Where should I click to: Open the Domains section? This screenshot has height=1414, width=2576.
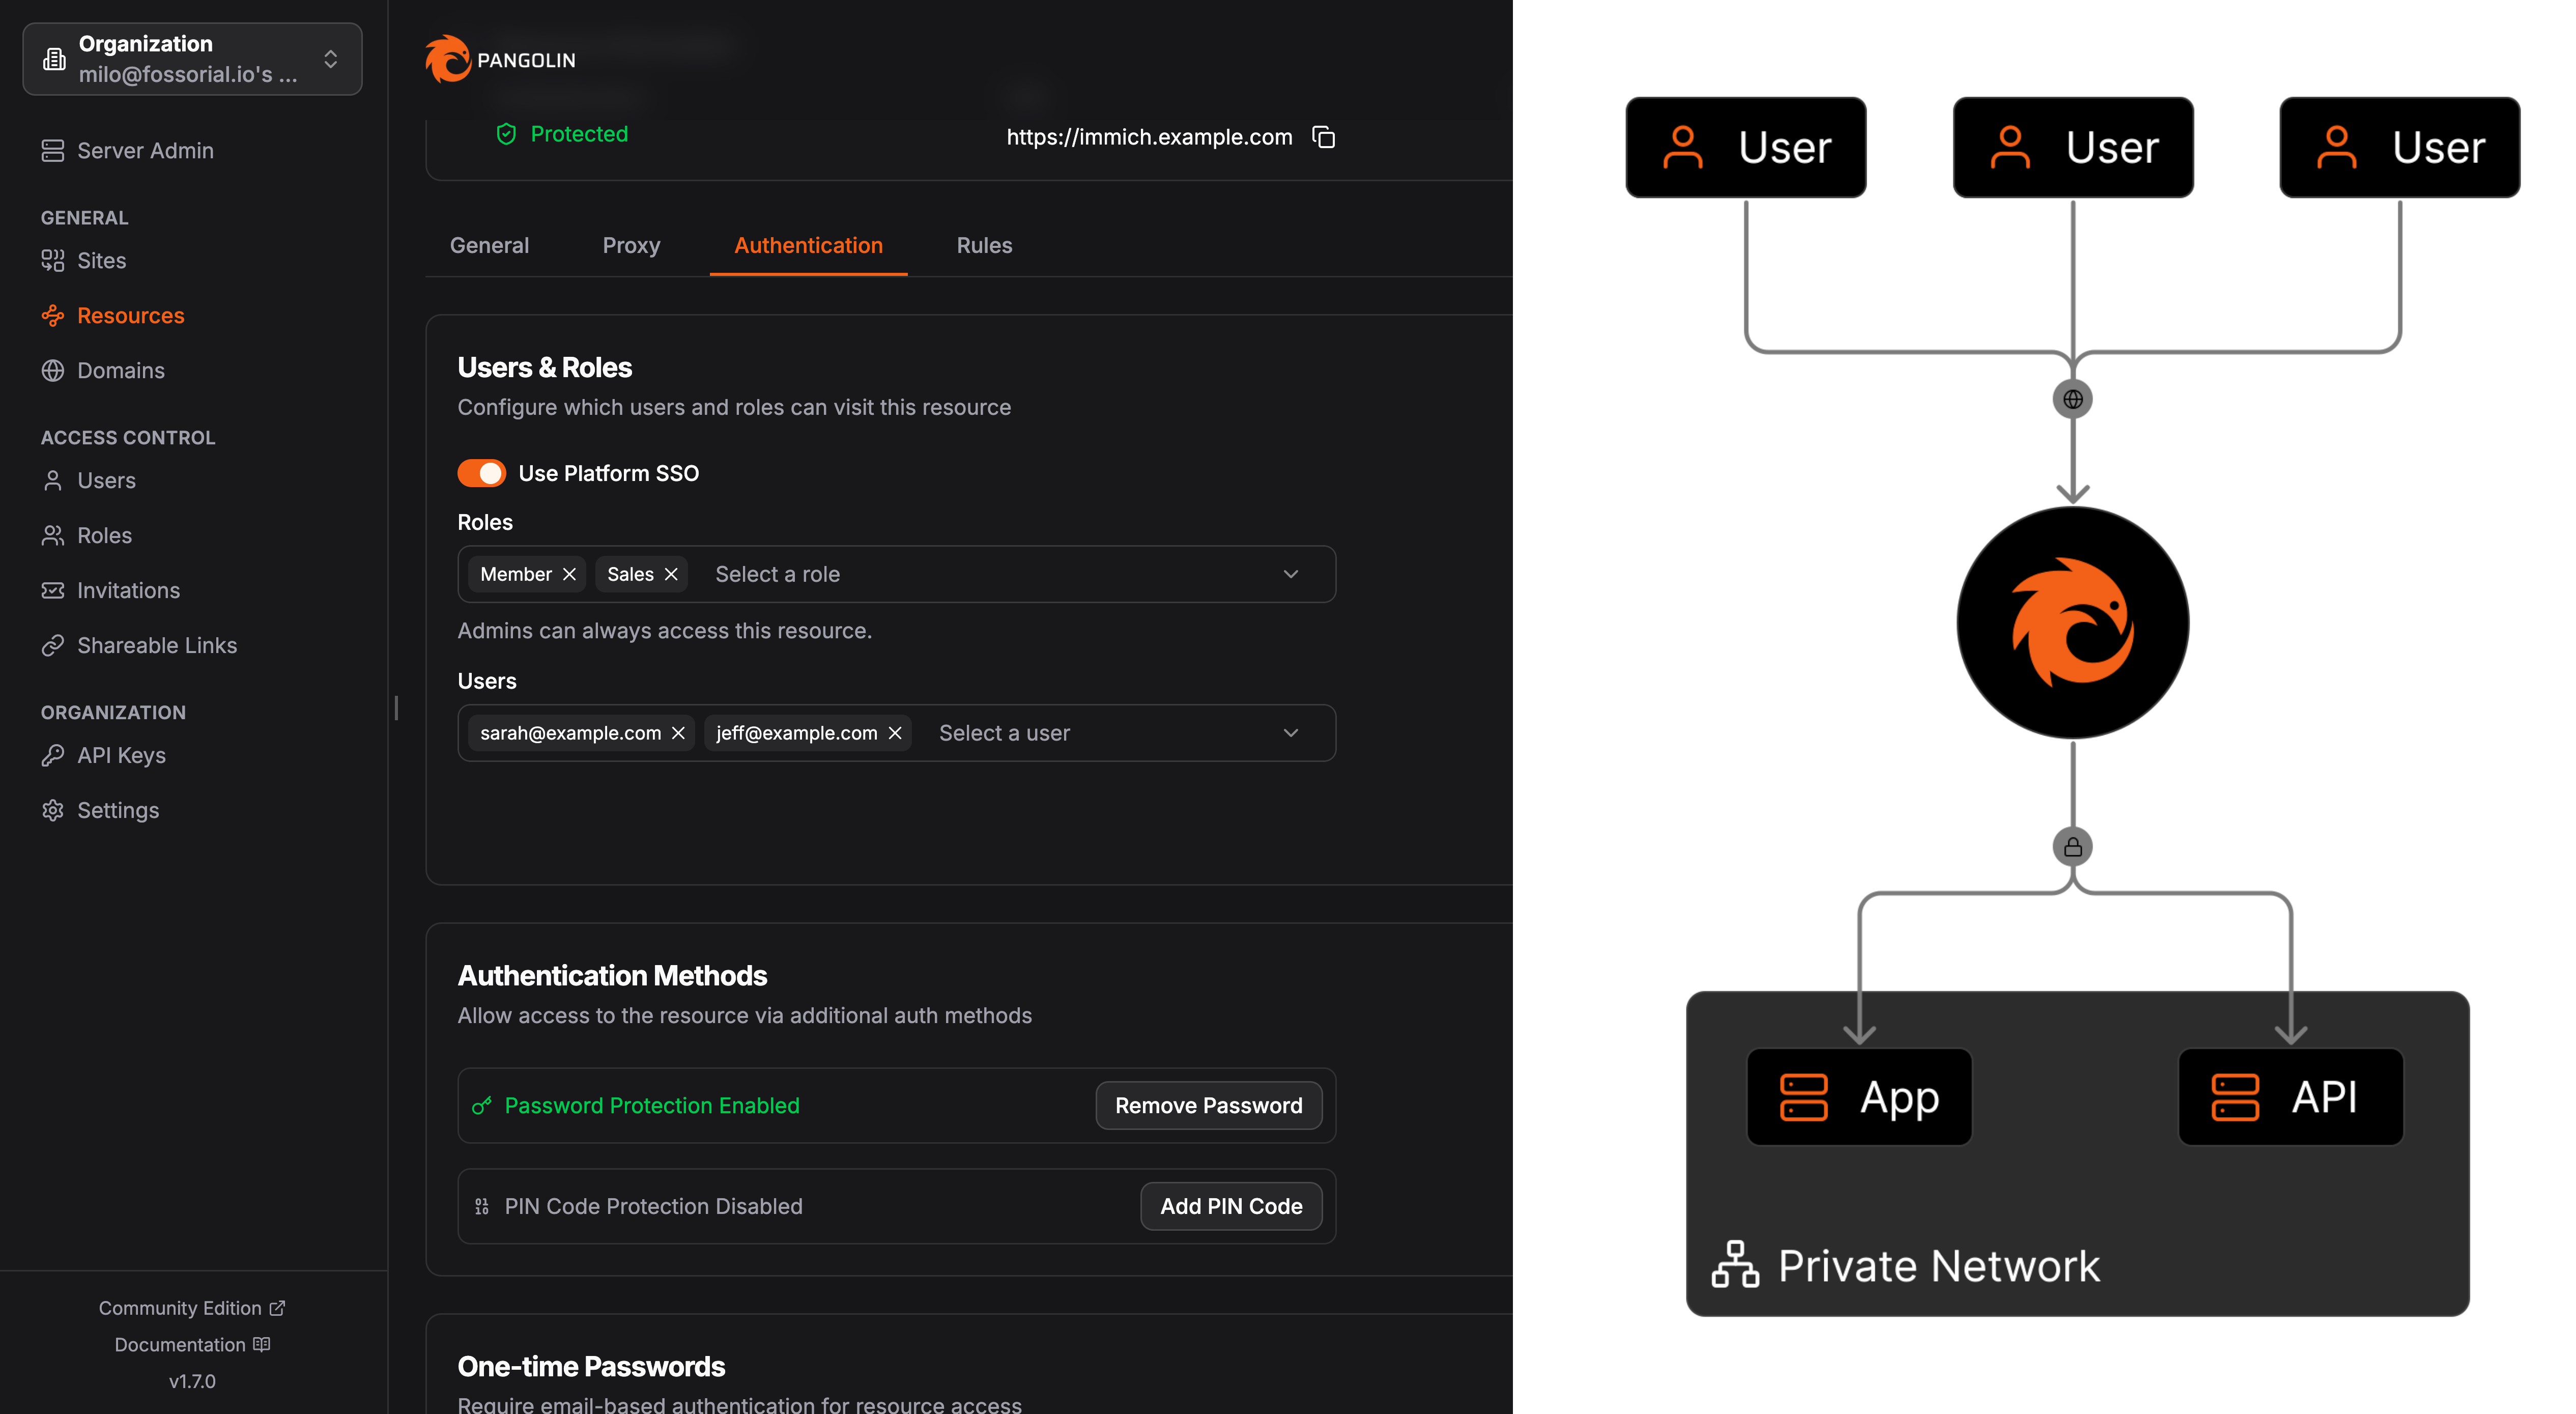click(121, 370)
